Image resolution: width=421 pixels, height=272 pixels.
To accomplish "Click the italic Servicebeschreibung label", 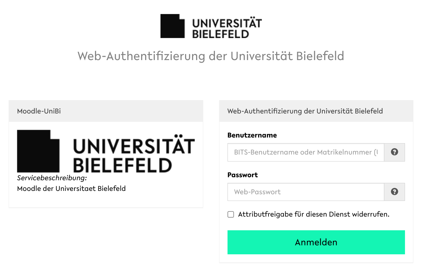I will coord(52,178).
